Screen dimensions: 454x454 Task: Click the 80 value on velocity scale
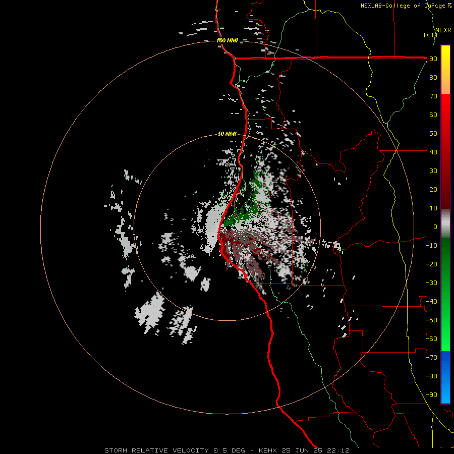point(433,77)
